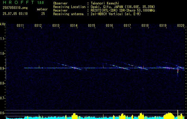Click the 'meteor' label
Image resolution: width=187 pixels, height=119 pixels.
click(x=42, y=9)
